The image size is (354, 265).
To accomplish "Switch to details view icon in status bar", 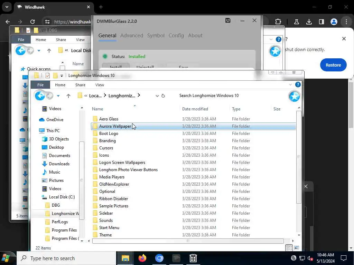I will pos(289,248).
